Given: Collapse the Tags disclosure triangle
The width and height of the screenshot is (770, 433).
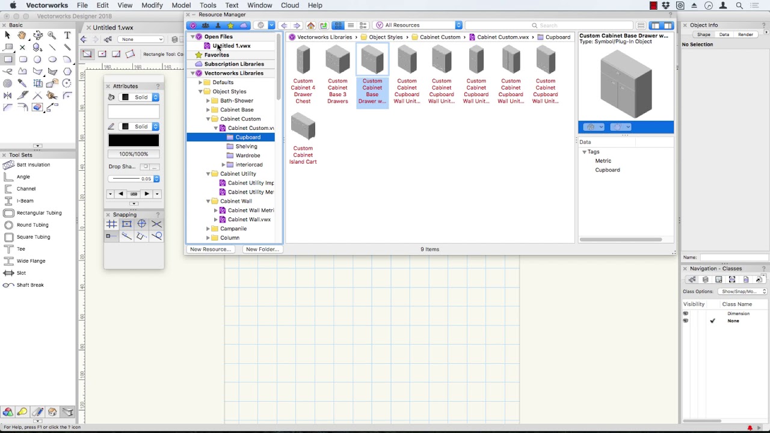Looking at the screenshot, I should pos(584,152).
